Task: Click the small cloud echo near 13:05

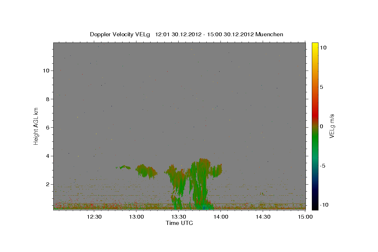Action: [x=146, y=171]
